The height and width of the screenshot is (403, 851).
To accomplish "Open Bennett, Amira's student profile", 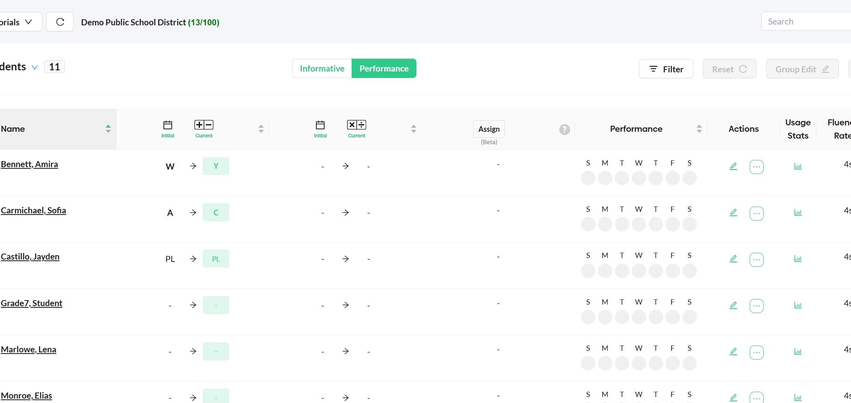I will [29, 164].
